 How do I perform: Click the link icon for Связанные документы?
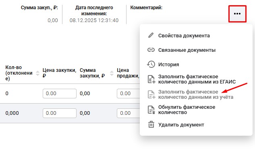151,50
